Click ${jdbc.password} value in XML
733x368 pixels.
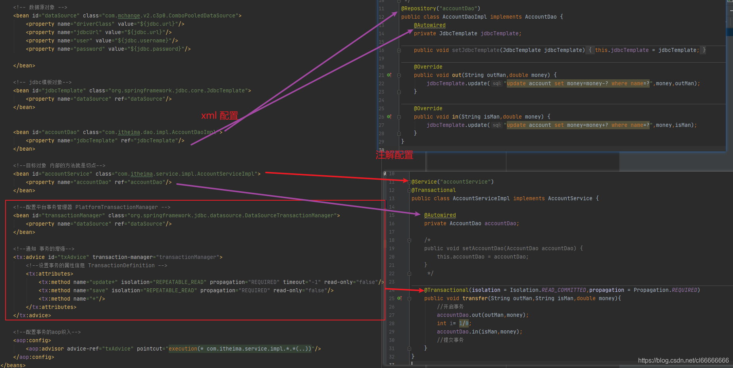coord(156,49)
